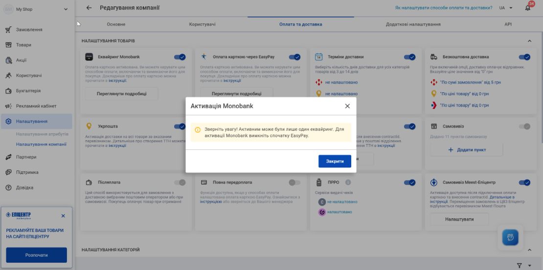The height and width of the screenshot is (270, 543).
Task: Switch to the Користувачі tab
Action: [202, 24]
